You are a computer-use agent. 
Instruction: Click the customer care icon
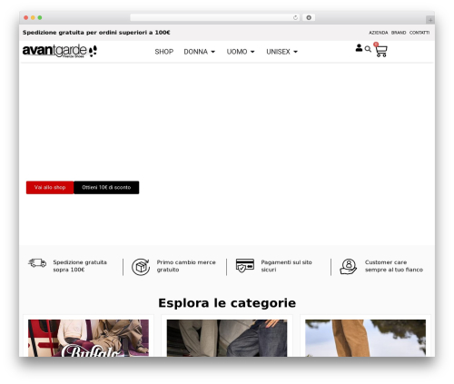349,266
